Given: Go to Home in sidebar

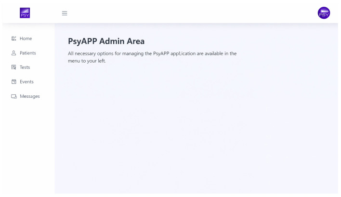Looking at the screenshot, I should [x=26, y=39].
